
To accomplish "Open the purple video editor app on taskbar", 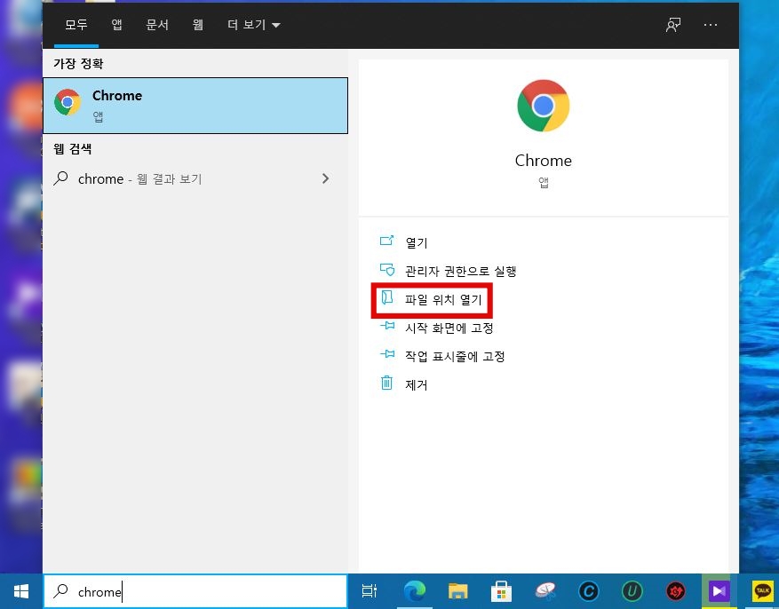I will [719, 591].
